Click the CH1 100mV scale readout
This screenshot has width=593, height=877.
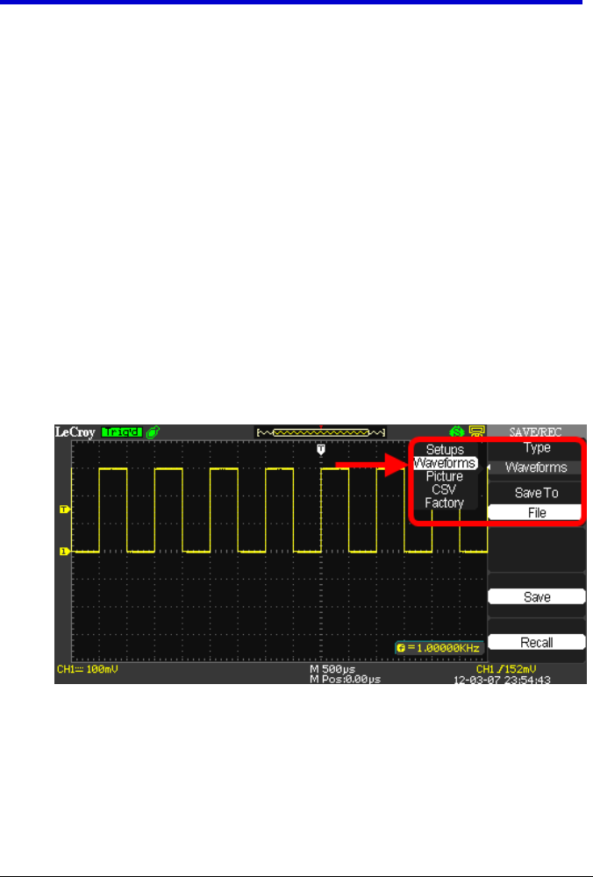click(x=88, y=669)
